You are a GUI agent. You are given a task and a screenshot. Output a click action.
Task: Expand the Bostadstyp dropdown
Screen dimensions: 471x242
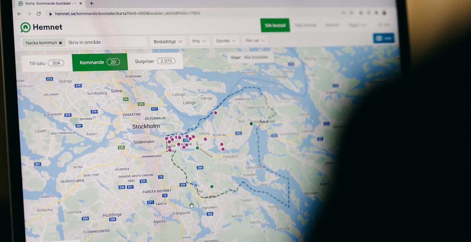pos(168,42)
